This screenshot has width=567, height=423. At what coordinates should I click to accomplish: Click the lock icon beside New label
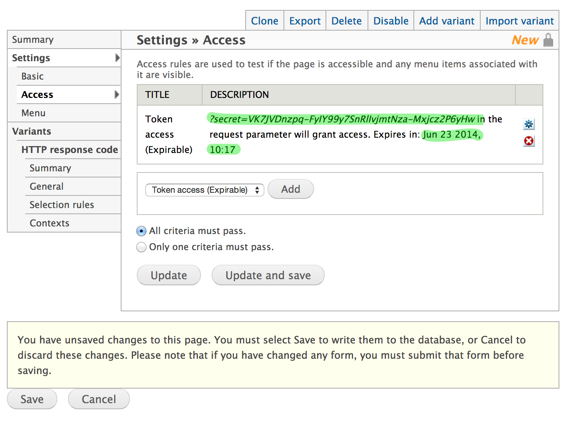tap(548, 40)
